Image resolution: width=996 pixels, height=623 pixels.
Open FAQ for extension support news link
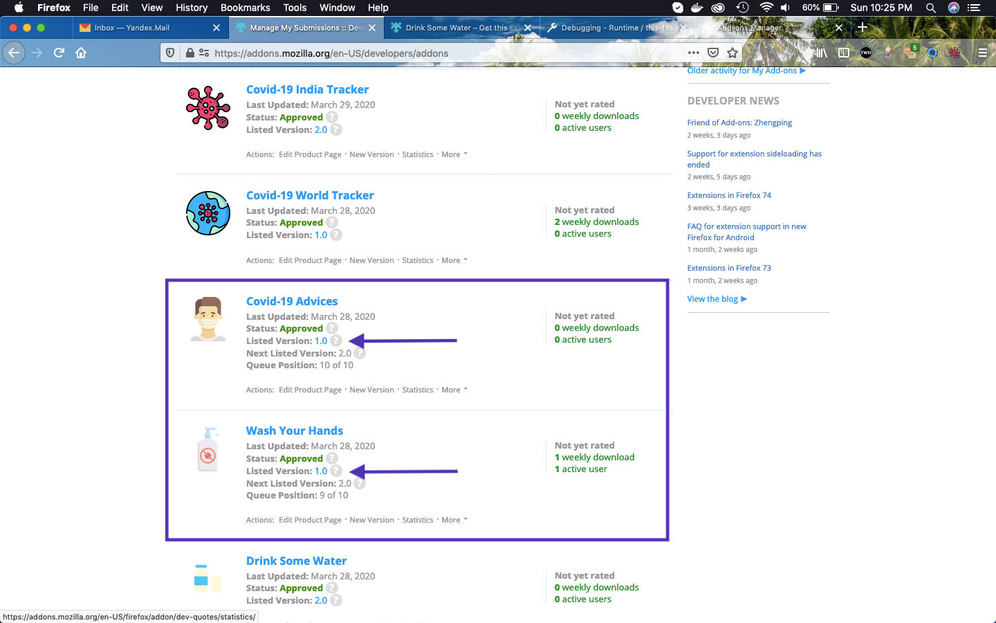click(746, 232)
